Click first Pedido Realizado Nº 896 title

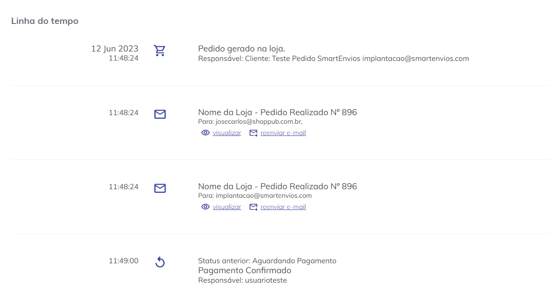click(277, 112)
